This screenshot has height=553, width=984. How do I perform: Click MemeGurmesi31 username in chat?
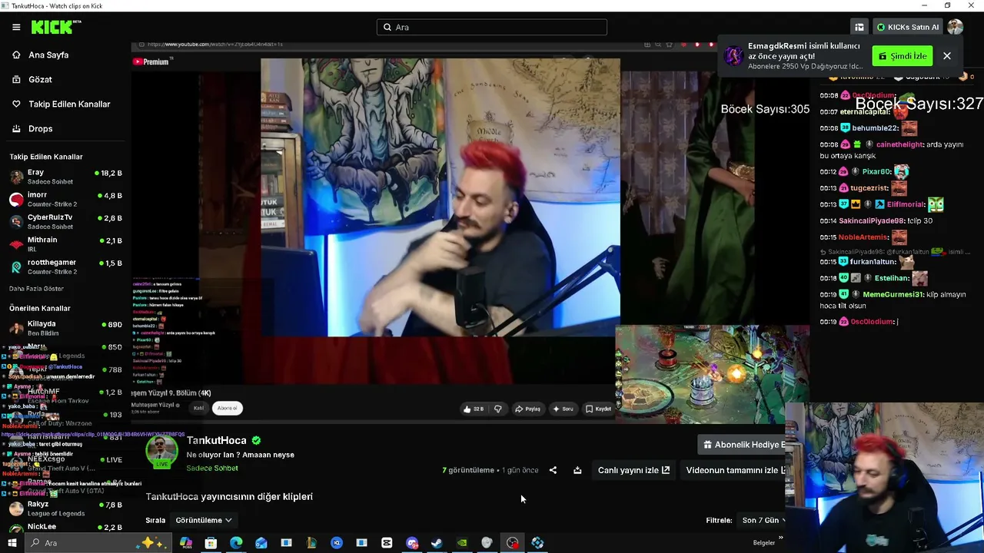893,294
